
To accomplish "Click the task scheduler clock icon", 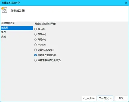I will coord(4,10).
